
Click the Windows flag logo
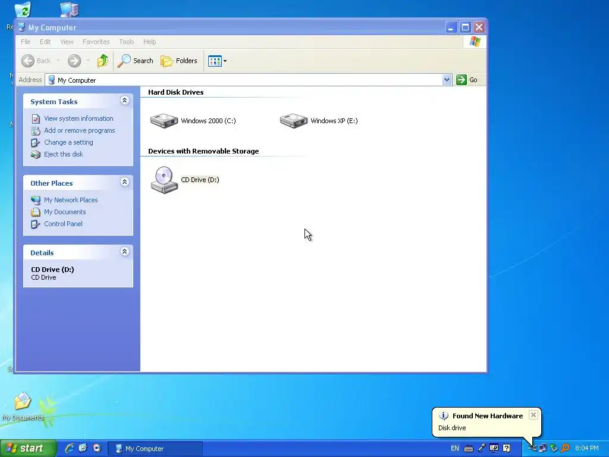coord(475,42)
